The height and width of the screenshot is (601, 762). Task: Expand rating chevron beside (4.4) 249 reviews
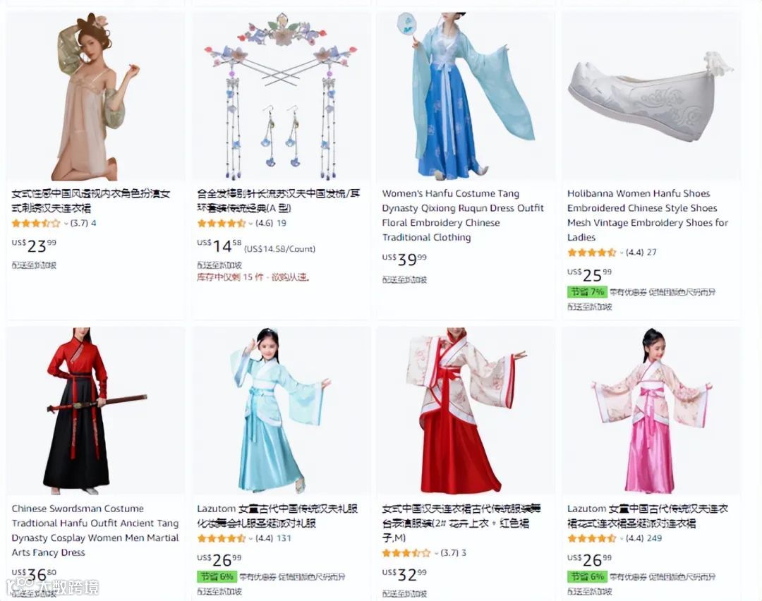click(621, 539)
